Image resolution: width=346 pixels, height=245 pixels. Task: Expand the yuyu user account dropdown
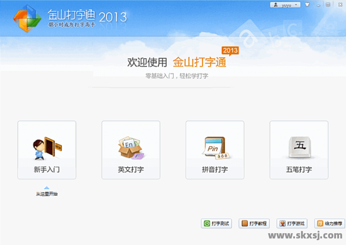285,5
